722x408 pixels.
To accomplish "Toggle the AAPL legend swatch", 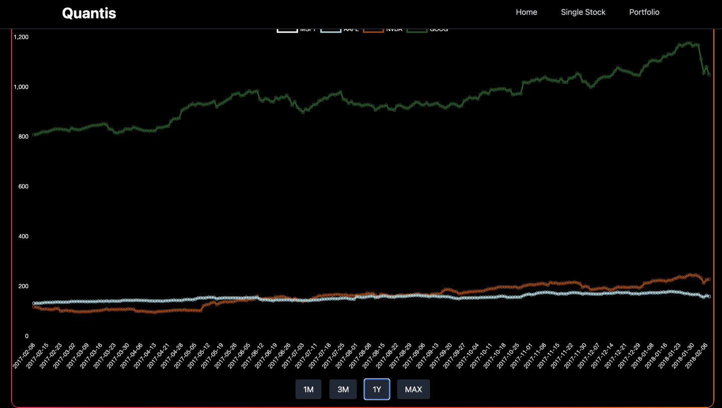I will click(331, 30).
